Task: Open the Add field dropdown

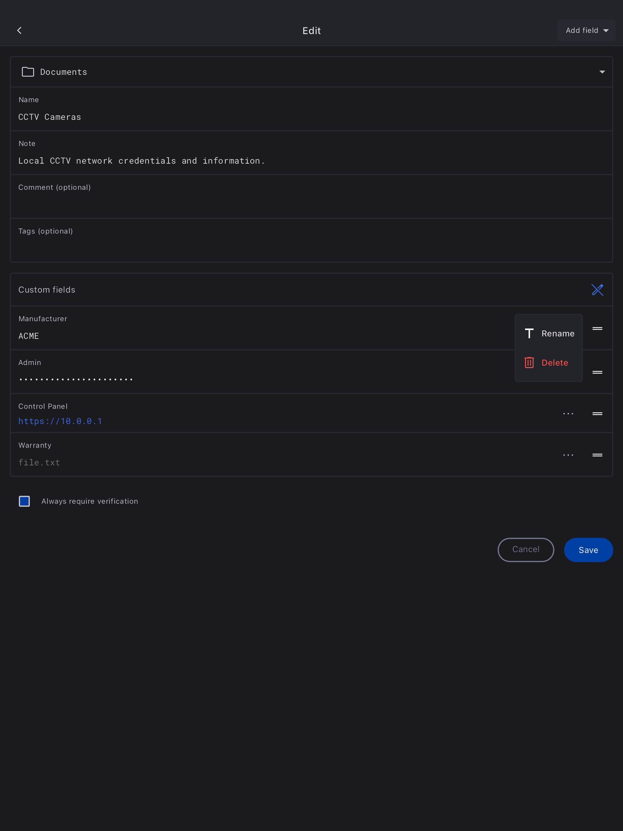Action: [586, 30]
